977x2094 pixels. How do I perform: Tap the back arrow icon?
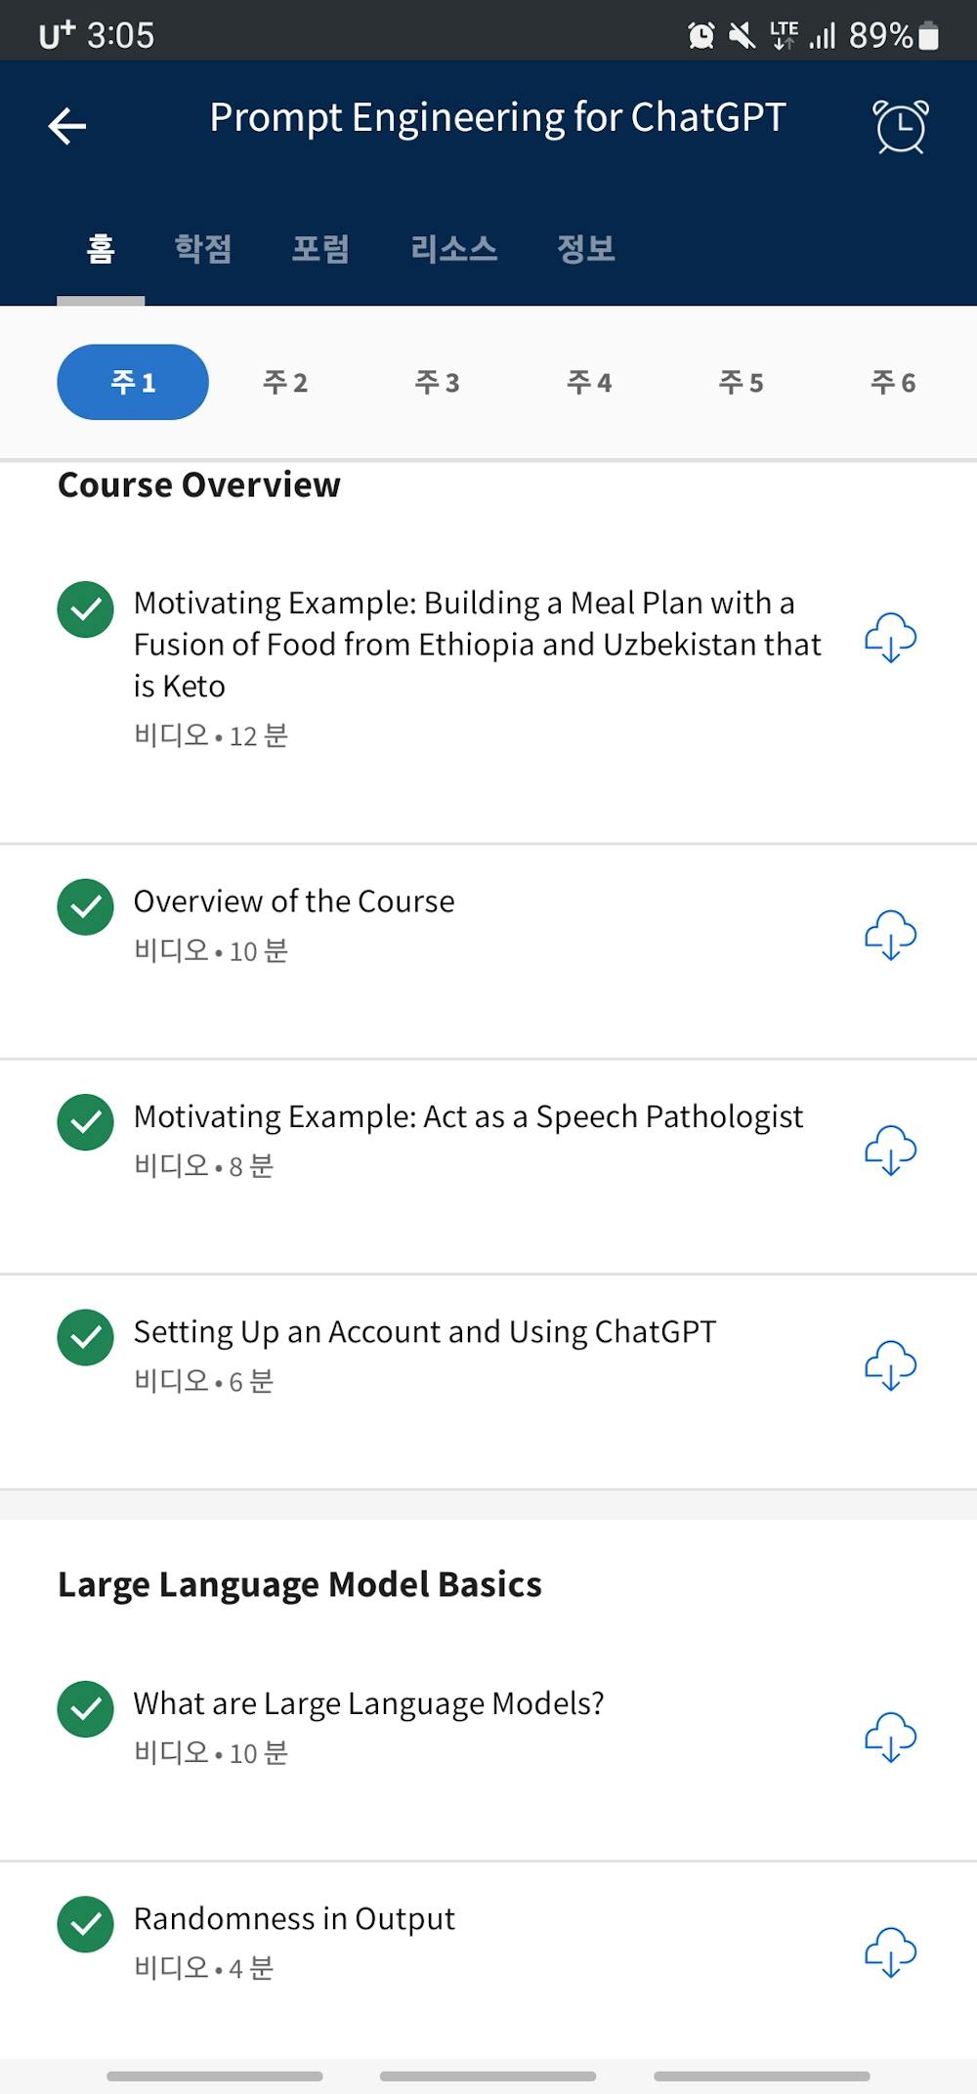67,126
